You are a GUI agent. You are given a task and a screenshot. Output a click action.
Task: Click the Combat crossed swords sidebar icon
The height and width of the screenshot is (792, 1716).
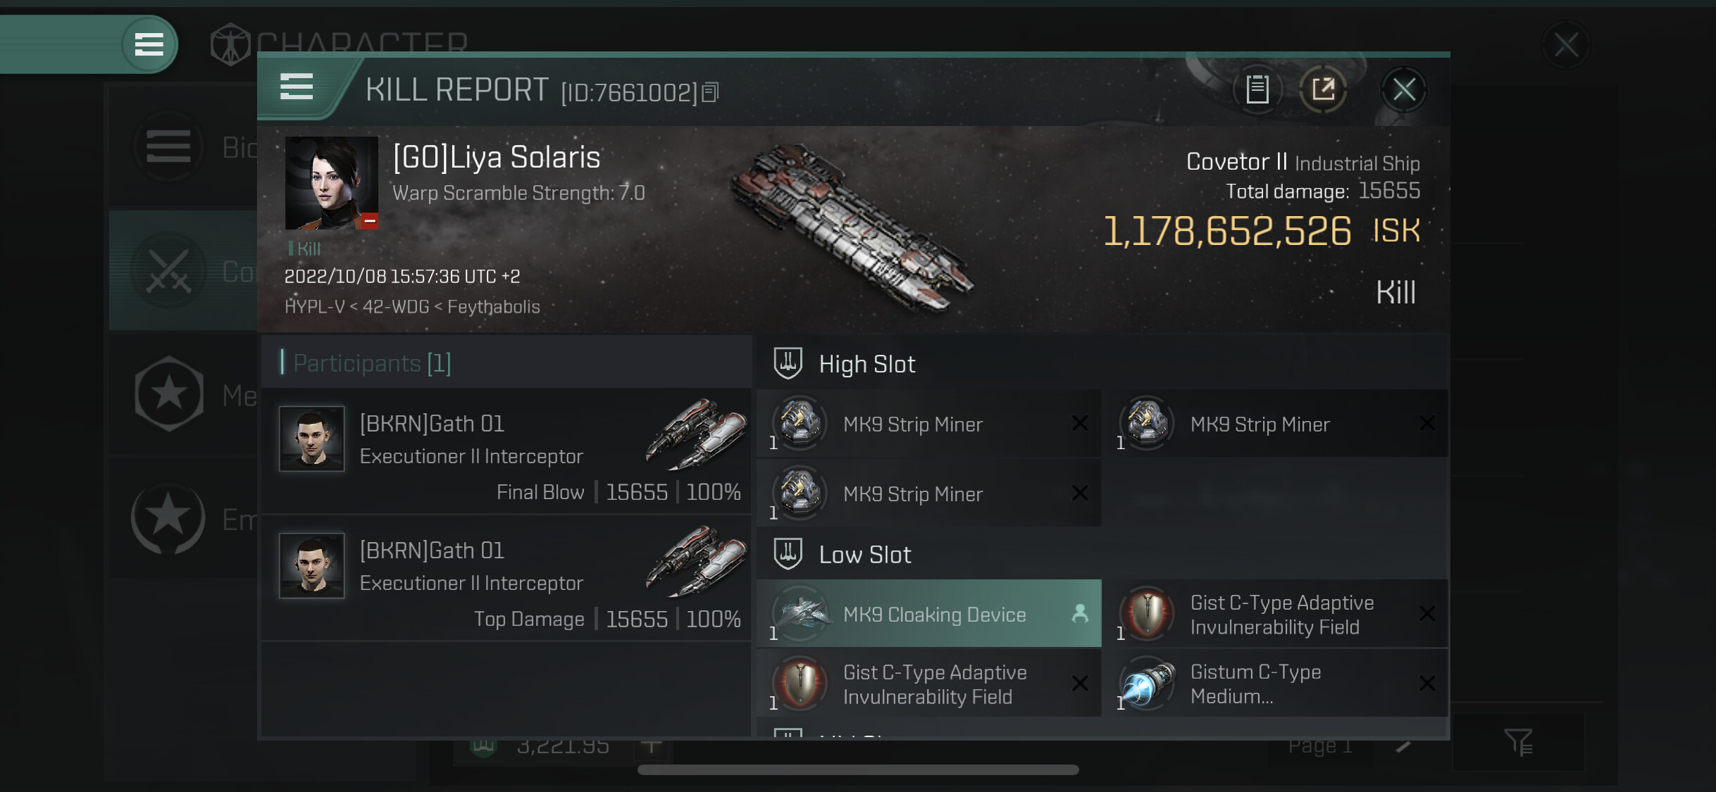pos(169,271)
